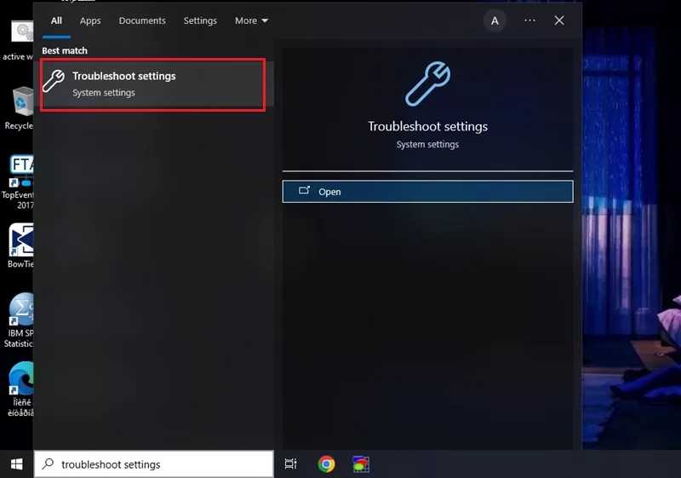The image size is (681, 478).
Task: Click the large wrench icon in preview
Action: [428, 84]
